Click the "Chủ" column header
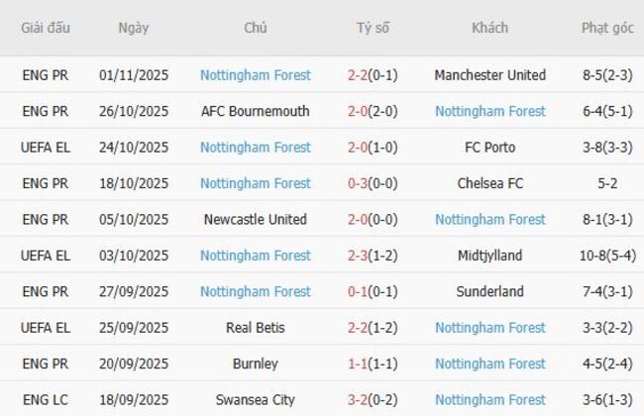 point(255,28)
